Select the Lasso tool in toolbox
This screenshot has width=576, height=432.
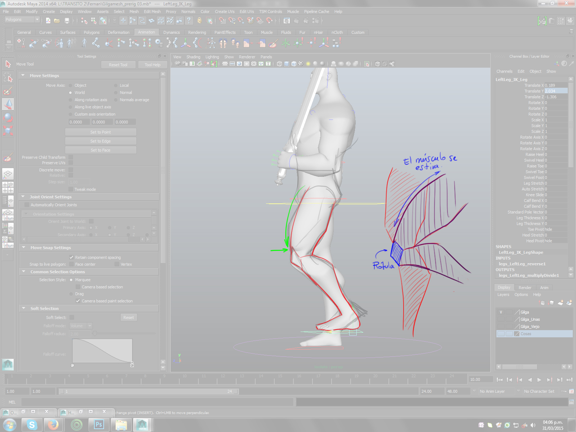click(8, 77)
